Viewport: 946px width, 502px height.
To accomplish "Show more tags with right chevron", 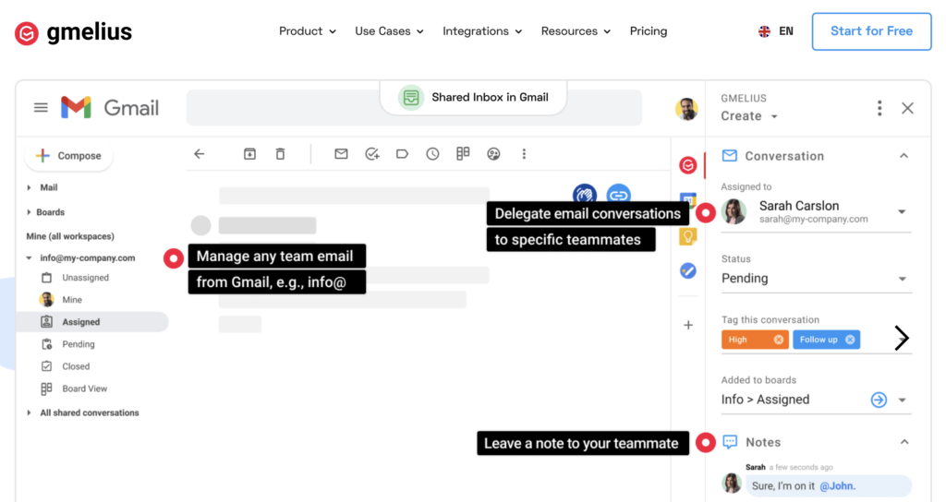I will point(902,338).
